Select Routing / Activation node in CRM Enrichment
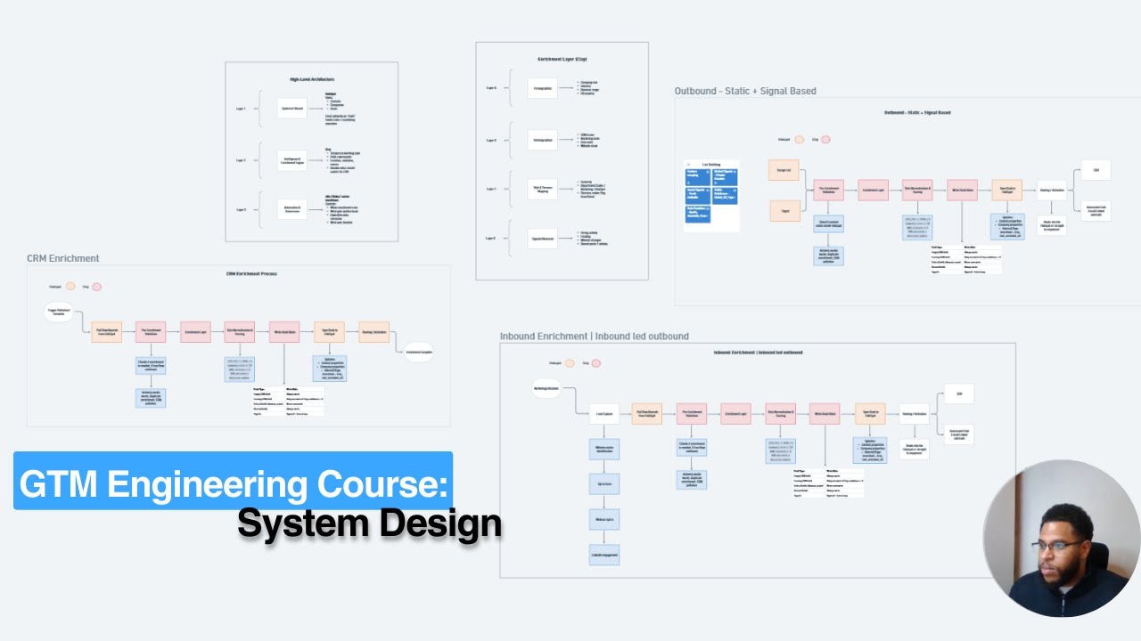1141x641 pixels. tap(374, 332)
